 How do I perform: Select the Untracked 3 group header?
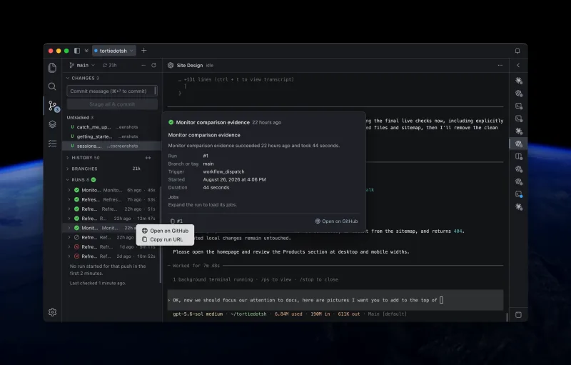pos(80,117)
